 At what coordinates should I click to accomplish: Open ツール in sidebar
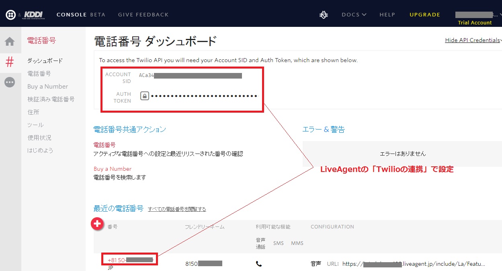point(35,125)
